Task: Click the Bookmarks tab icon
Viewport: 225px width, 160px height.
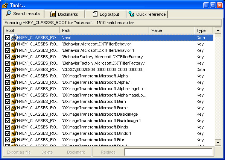Action: [x=53, y=14]
